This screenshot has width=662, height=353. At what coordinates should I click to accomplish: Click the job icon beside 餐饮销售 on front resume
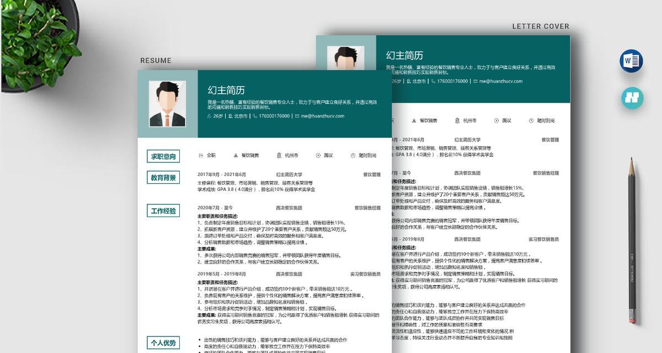tap(236, 156)
